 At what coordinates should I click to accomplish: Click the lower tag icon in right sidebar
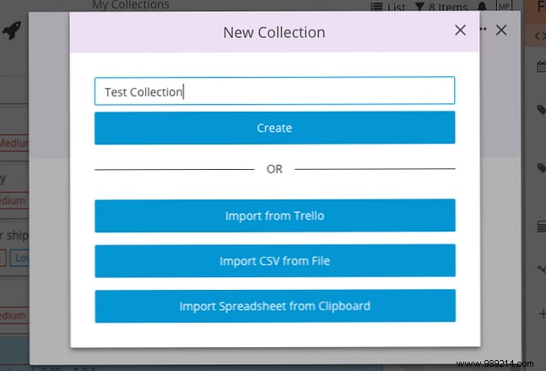tap(542, 167)
